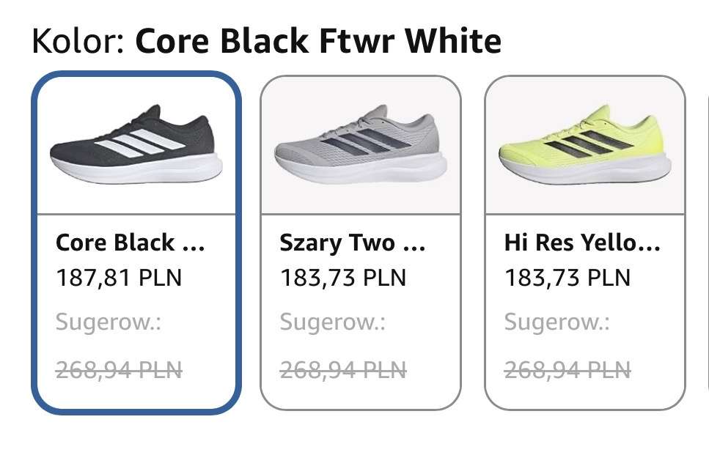Click the white stripes on the black shoe

[141, 142]
